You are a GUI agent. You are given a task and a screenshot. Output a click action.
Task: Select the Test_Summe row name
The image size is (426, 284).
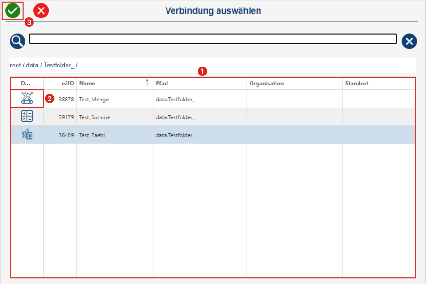point(95,117)
